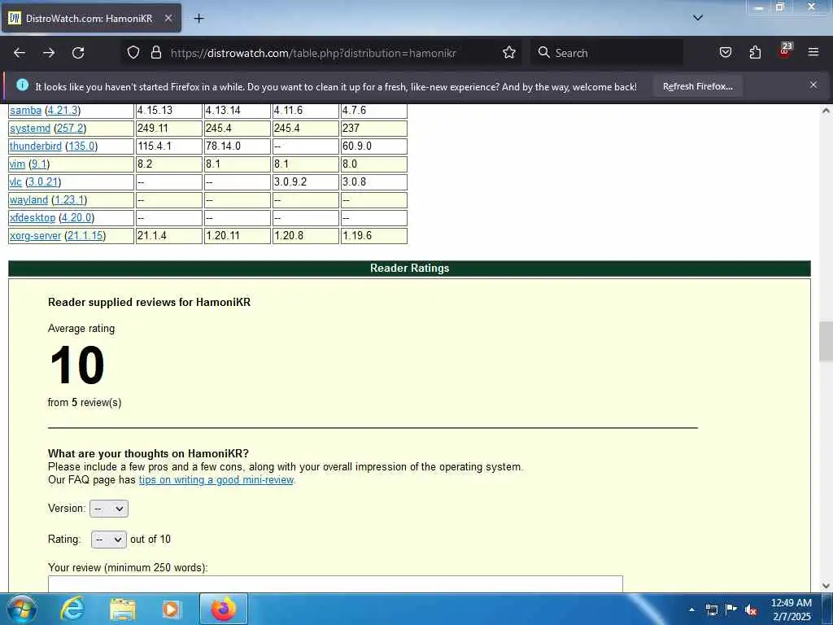833x625 pixels.
Task: Open the Firefox hamburger menu
Action: [813, 53]
